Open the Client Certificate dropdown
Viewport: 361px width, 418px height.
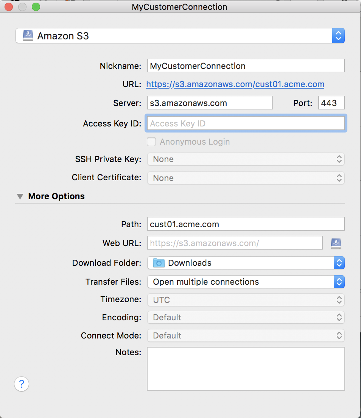246,178
